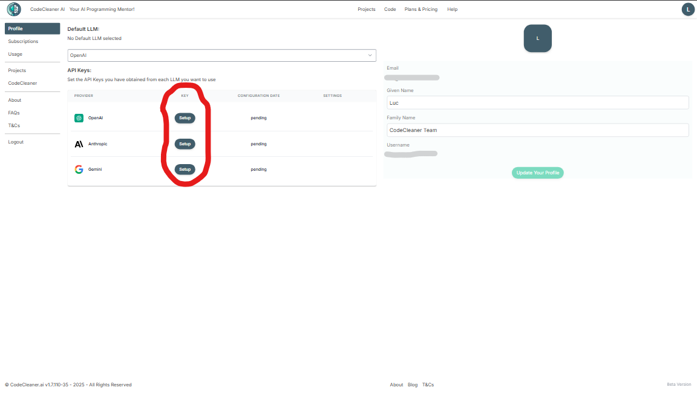
Task: Click the CodeCleaner AI header title
Action: 47,9
